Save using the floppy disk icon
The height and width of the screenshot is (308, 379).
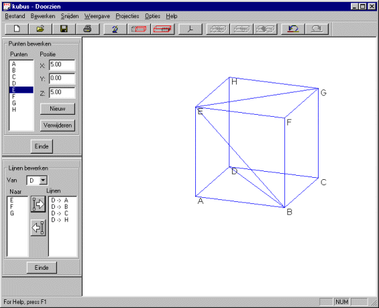point(64,29)
